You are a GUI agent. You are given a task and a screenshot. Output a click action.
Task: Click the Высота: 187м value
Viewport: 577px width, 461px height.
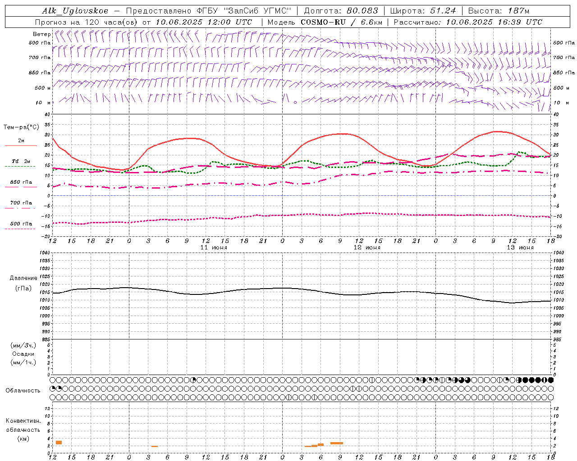coord(499,11)
